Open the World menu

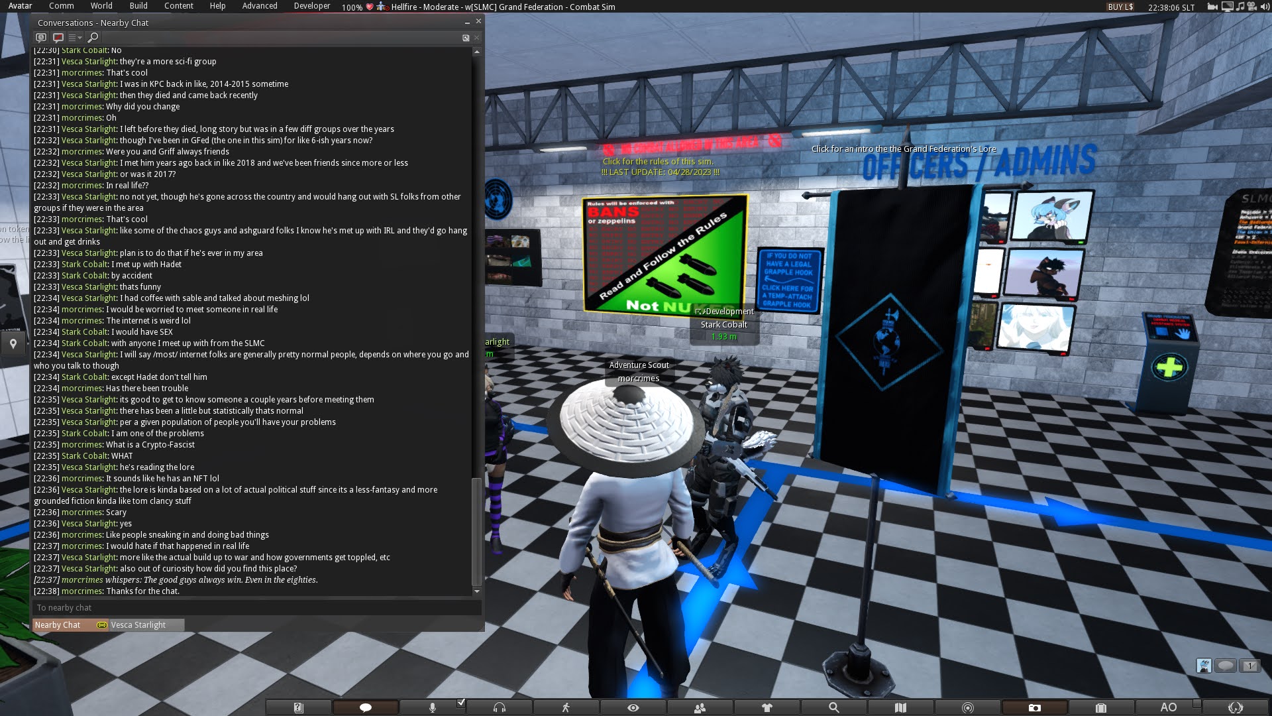point(101,6)
